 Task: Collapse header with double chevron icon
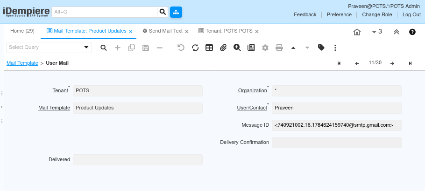[x=396, y=32]
